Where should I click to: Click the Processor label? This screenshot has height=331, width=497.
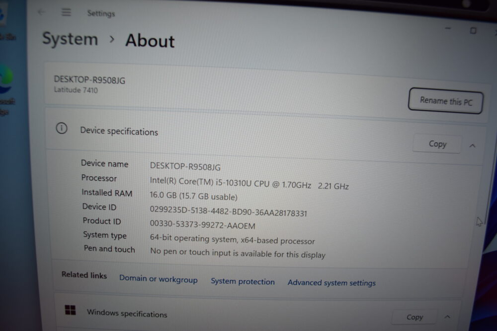(x=99, y=178)
